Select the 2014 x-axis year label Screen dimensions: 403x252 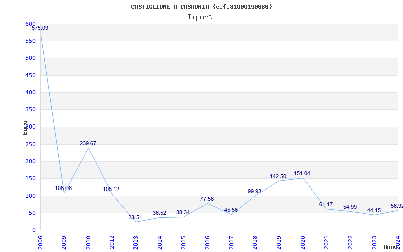pyautogui.click(x=160, y=243)
